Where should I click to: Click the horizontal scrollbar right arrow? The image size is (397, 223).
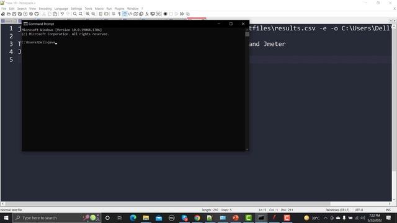pos(390,204)
